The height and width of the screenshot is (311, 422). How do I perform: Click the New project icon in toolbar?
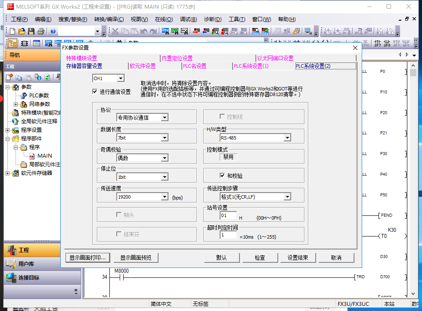[12, 31]
